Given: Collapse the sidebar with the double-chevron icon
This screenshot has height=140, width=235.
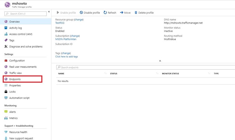Looking at the screenshot, I should point(49,12).
